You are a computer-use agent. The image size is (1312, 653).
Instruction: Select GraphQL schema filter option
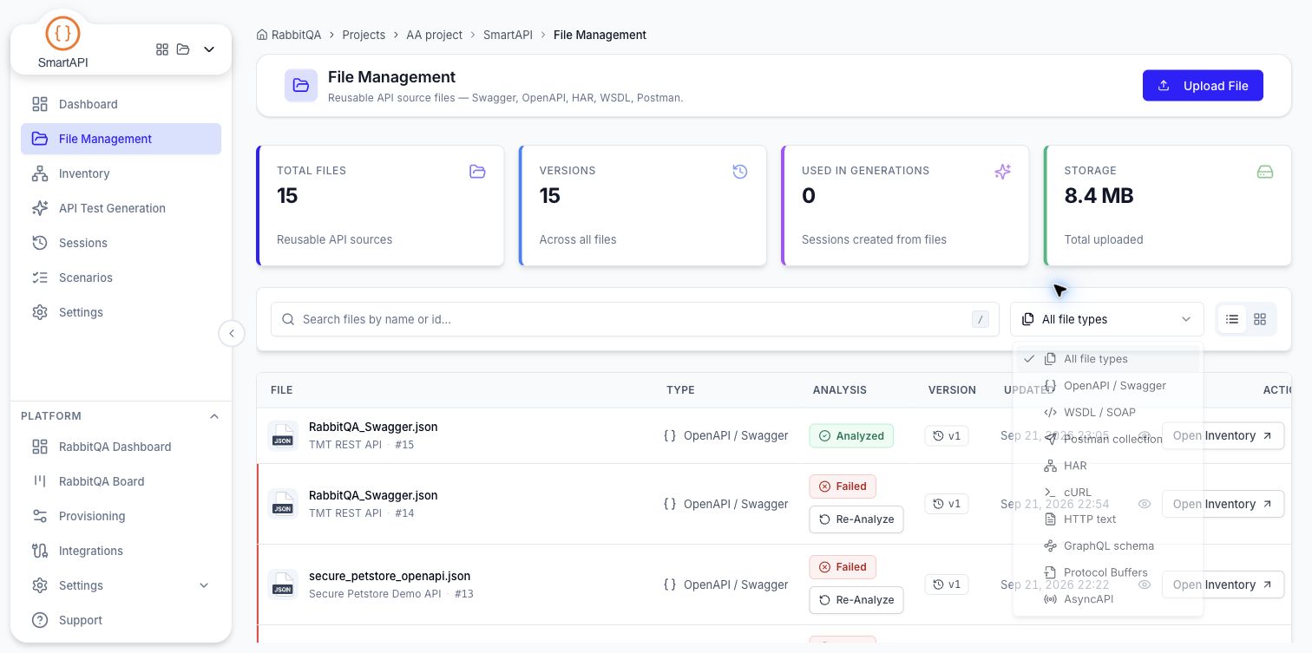pos(1107,546)
